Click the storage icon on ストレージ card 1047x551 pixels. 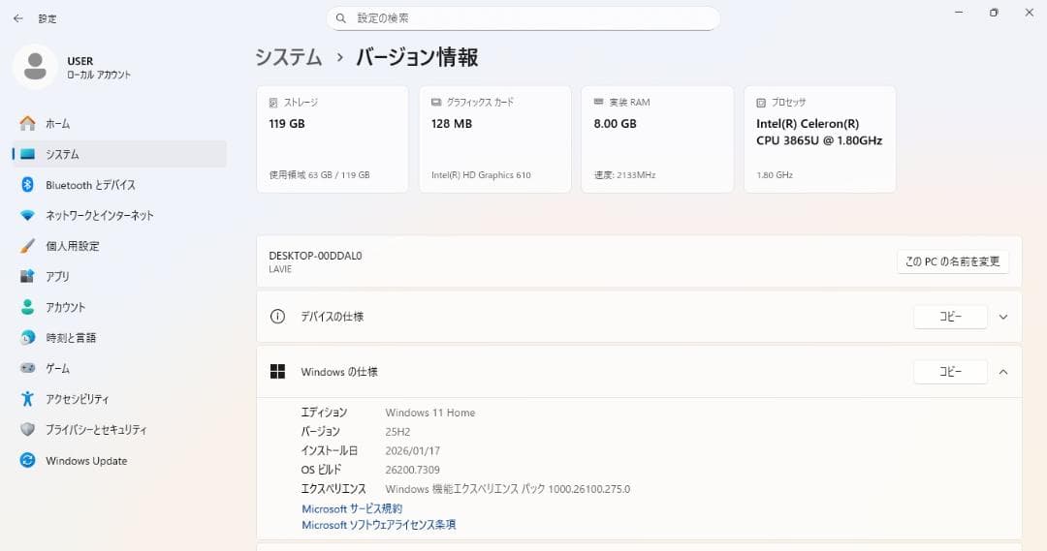click(273, 103)
